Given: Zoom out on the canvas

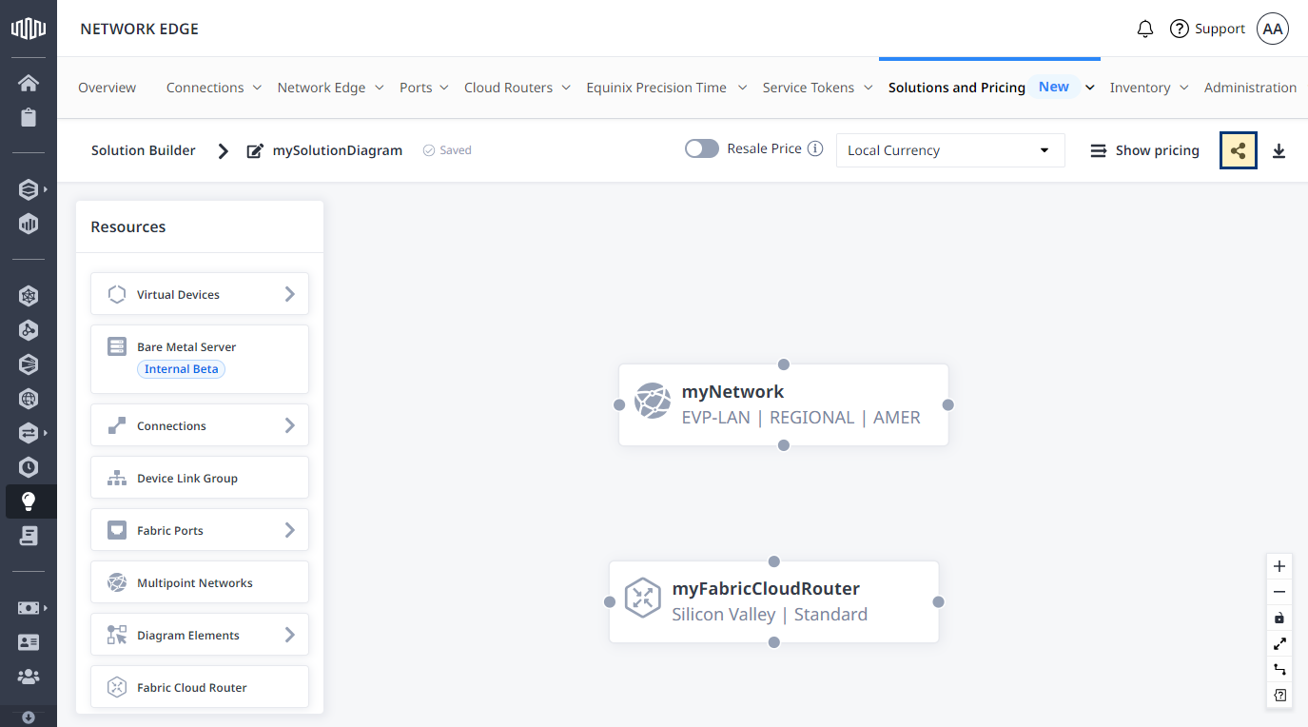Looking at the screenshot, I should pos(1279,592).
